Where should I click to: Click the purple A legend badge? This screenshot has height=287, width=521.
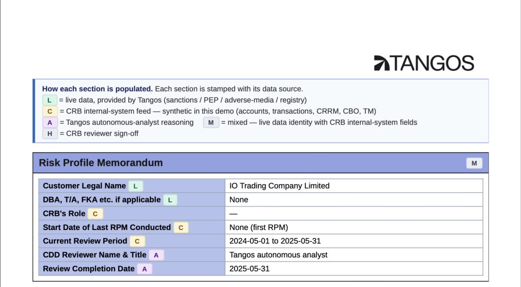(50, 122)
